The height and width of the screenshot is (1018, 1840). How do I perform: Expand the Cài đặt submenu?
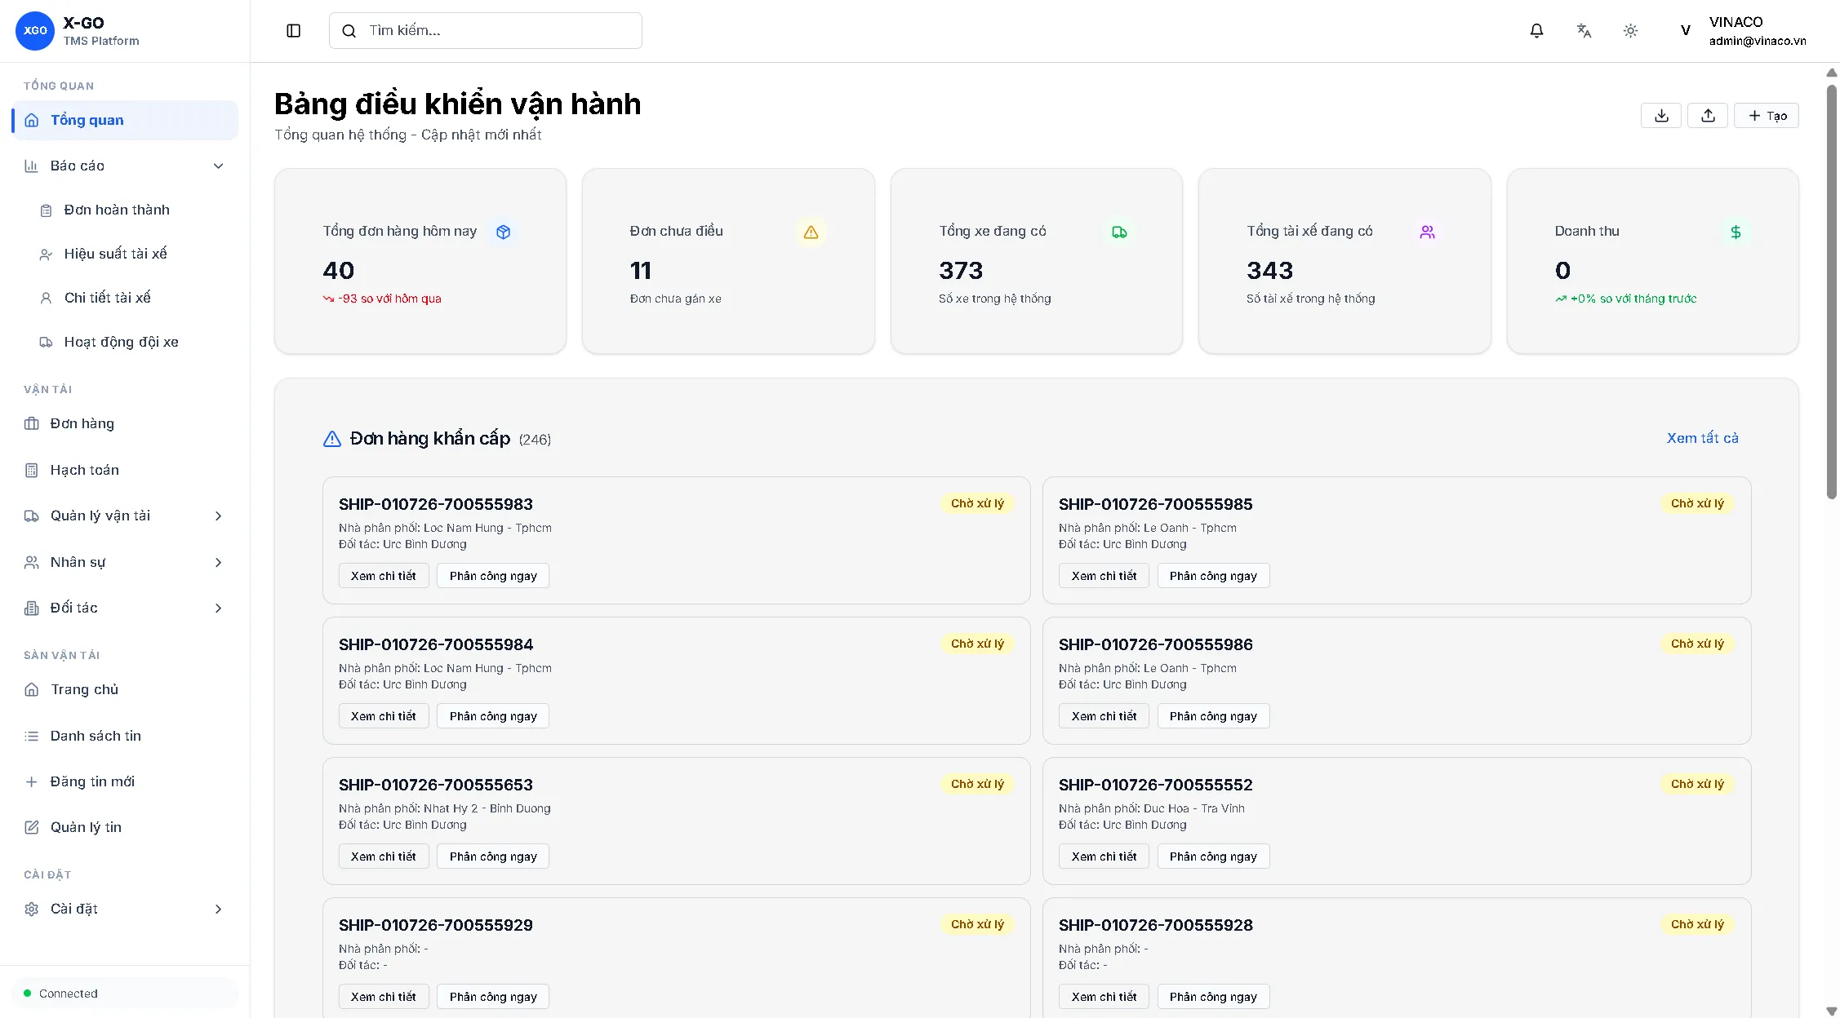[x=218, y=909]
